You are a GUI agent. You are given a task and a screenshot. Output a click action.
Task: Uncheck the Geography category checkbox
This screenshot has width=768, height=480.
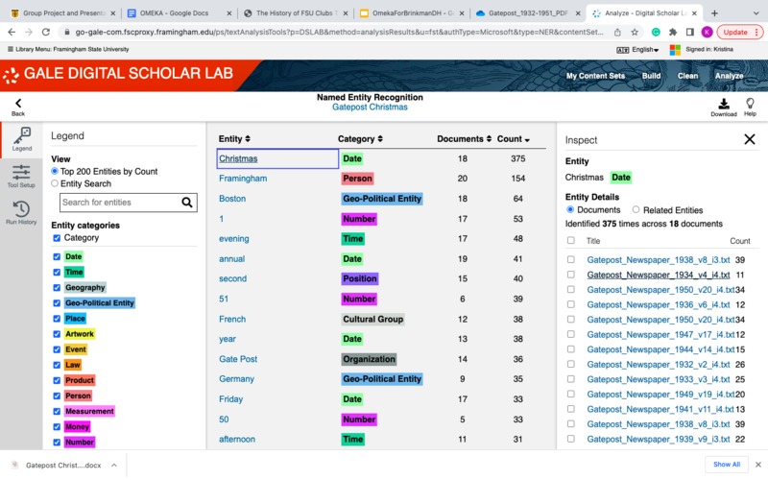point(57,287)
